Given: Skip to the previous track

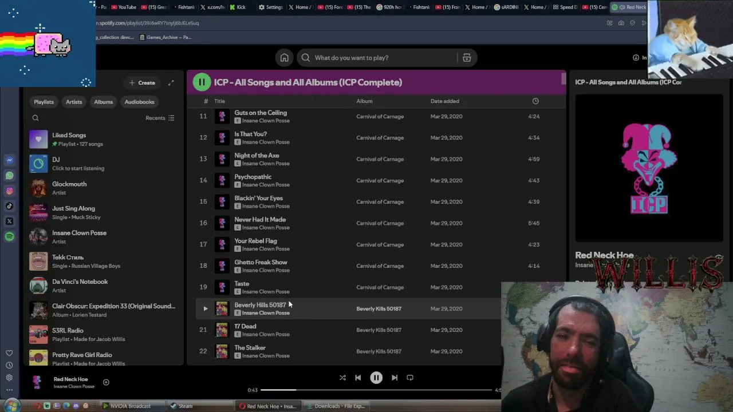Looking at the screenshot, I should pyautogui.click(x=358, y=378).
